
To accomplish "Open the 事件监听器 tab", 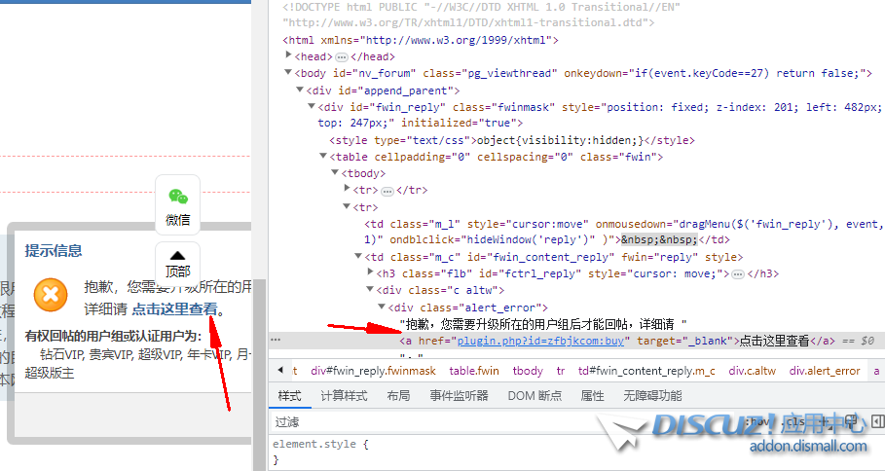I will (x=459, y=396).
